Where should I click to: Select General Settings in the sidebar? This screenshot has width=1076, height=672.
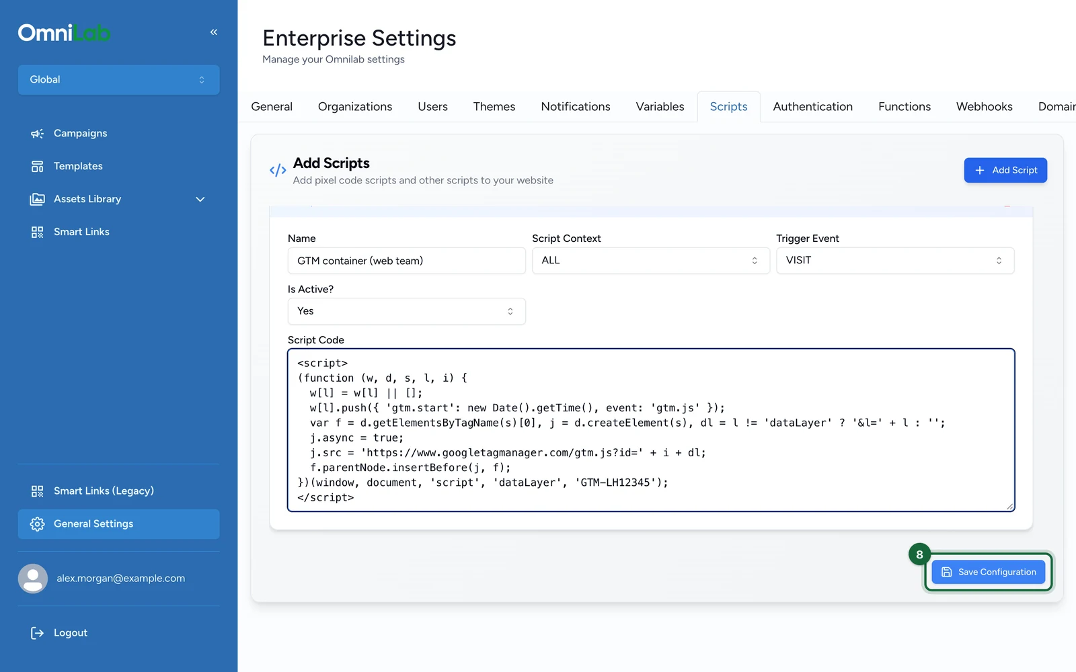(118, 524)
